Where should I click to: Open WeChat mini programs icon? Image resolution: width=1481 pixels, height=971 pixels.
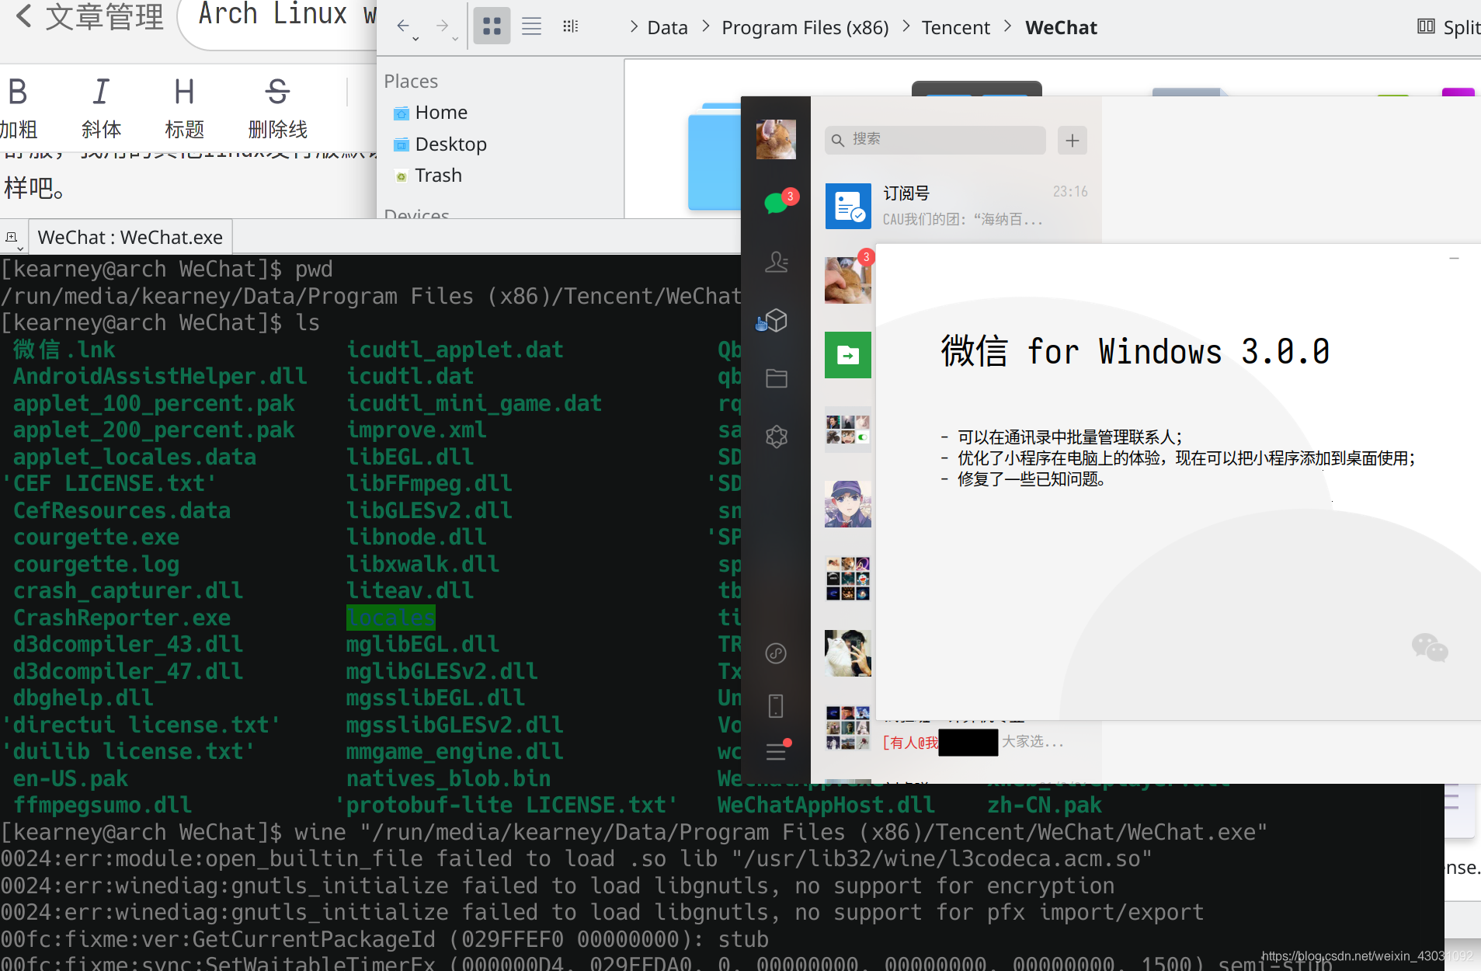coord(776,653)
